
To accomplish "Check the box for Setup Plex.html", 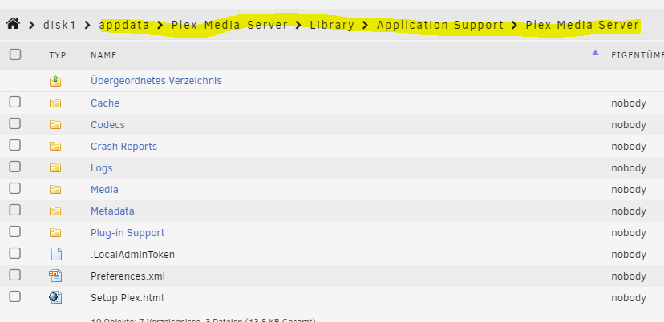I will 15,296.
